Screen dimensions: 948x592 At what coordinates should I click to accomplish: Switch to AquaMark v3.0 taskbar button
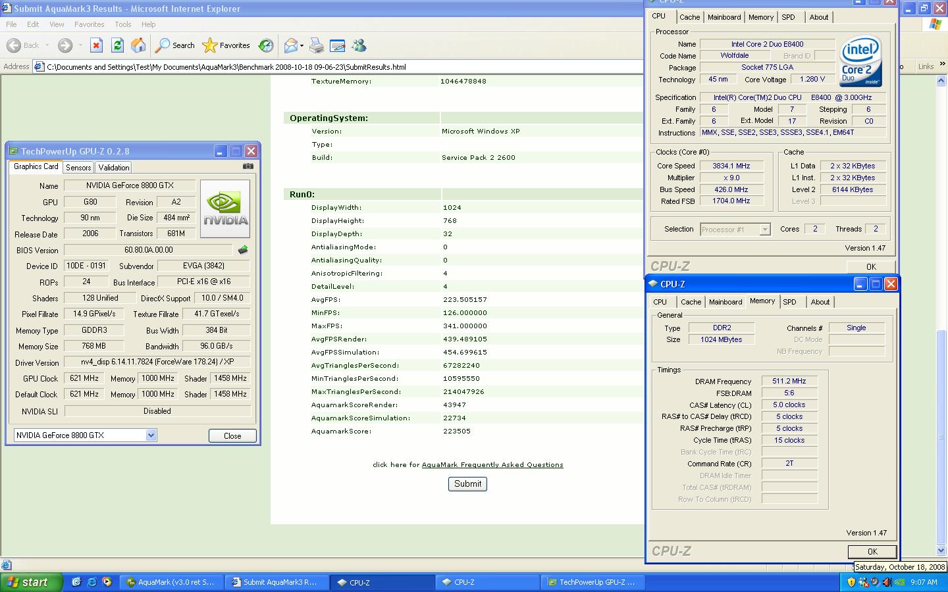(171, 582)
